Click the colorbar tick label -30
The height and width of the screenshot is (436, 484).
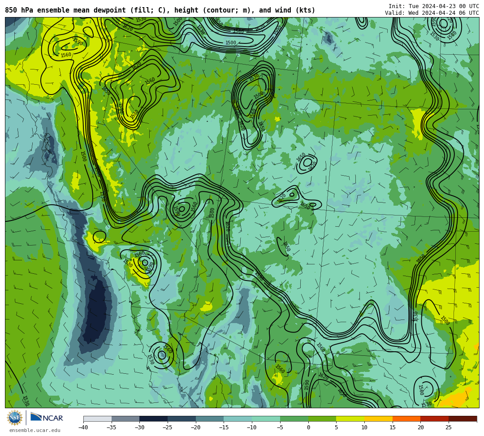click(139, 427)
